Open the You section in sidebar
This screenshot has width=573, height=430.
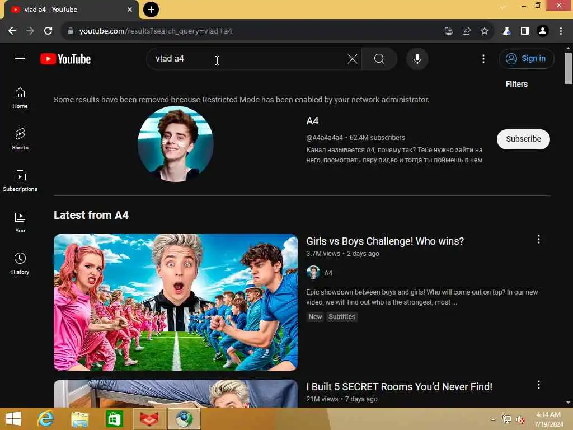20,222
